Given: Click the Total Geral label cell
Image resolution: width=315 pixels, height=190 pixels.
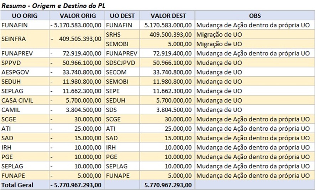Looking at the screenshot, I should [25, 185].
